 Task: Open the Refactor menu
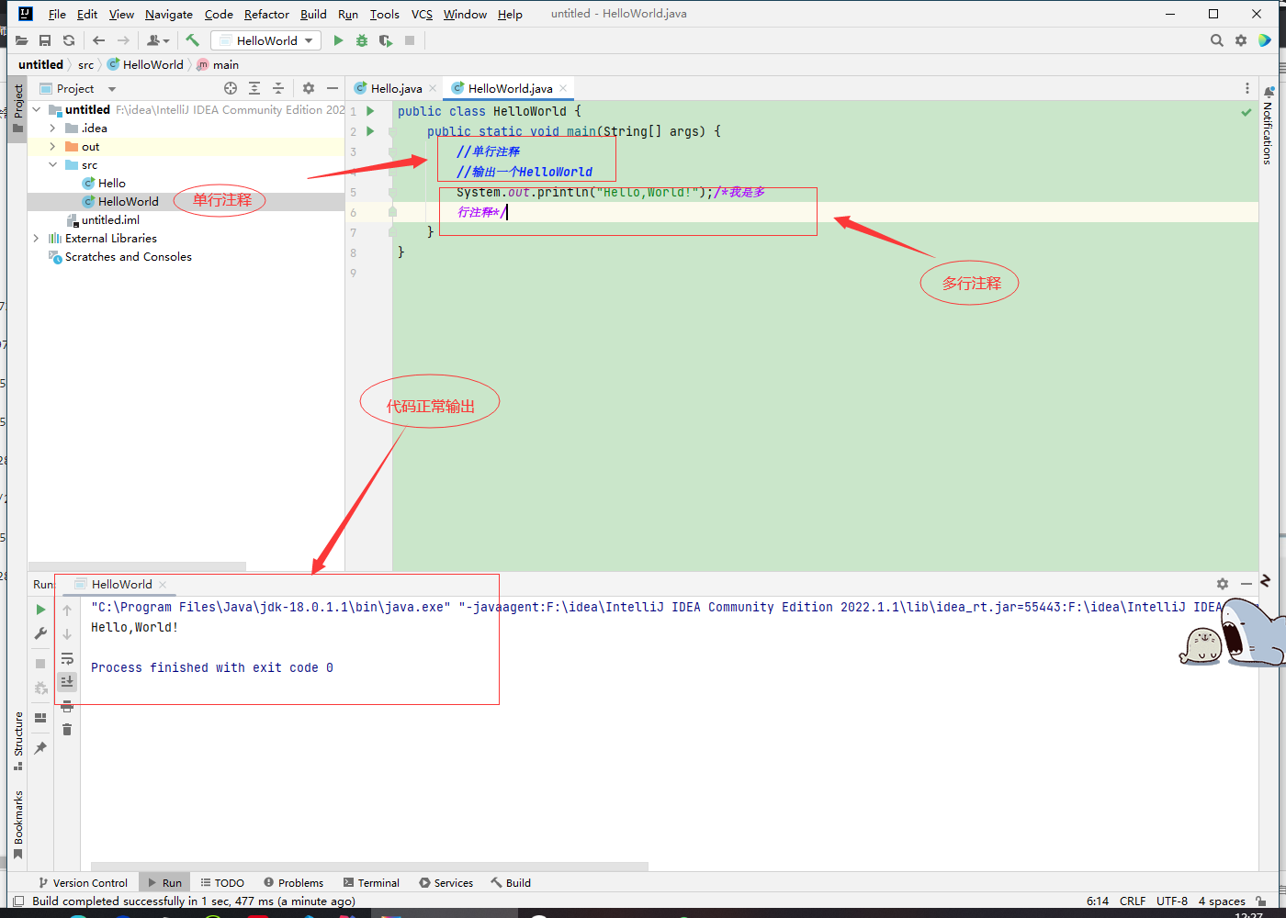pyautogui.click(x=266, y=14)
